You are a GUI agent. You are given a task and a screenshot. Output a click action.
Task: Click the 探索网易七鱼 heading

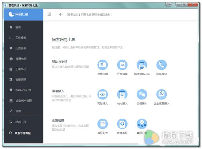pos(64,39)
